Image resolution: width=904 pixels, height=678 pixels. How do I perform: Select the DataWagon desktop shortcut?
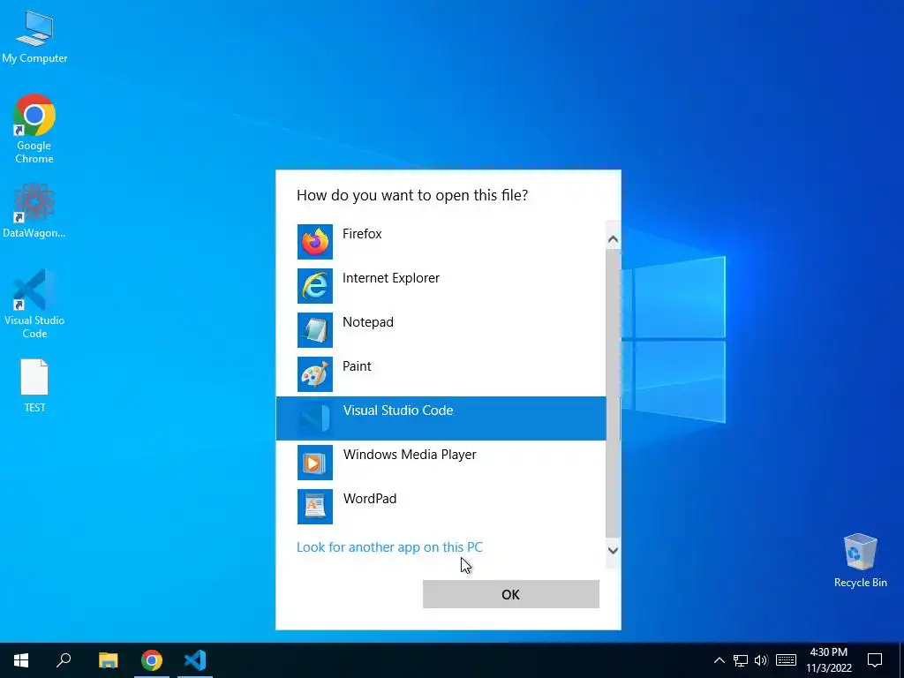[x=34, y=211]
